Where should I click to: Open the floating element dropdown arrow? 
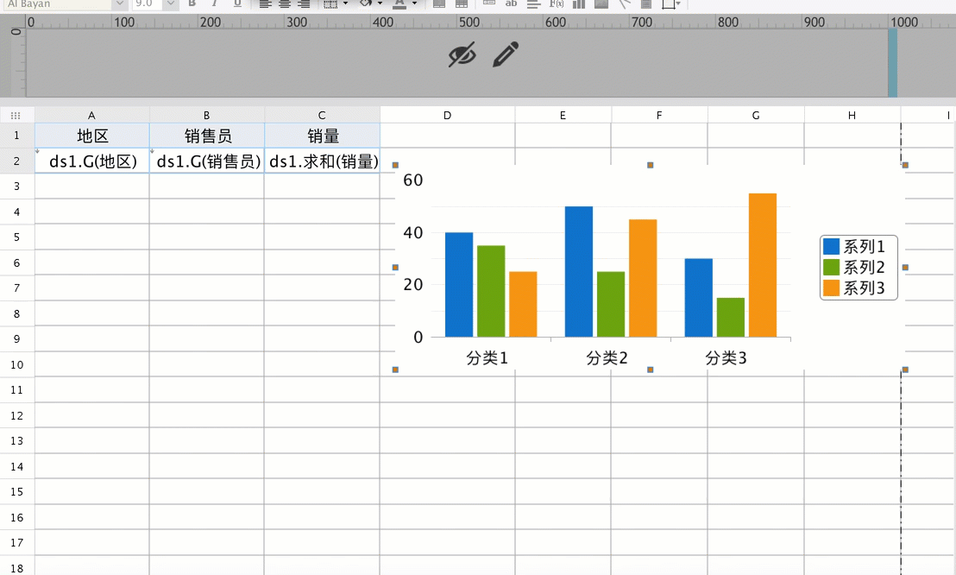click(x=678, y=3)
